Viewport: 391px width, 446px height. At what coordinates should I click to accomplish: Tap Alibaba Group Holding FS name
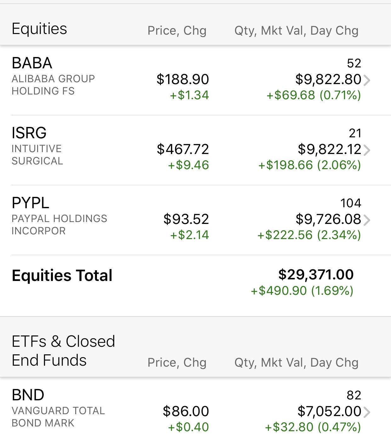coord(53,85)
